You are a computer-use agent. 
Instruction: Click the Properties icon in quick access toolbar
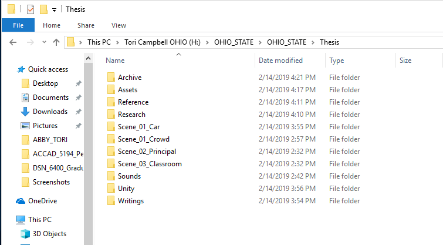[31, 9]
